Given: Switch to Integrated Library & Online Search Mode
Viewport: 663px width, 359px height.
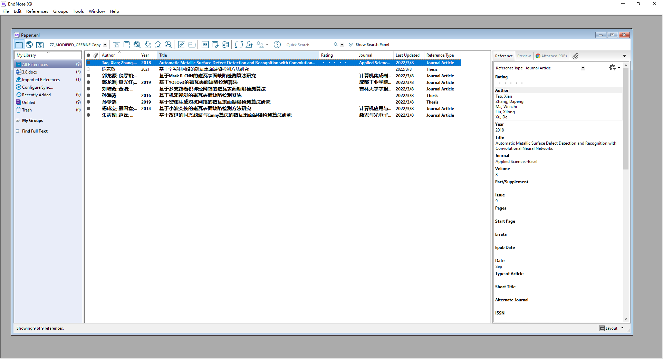Looking at the screenshot, I should (x=40, y=45).
